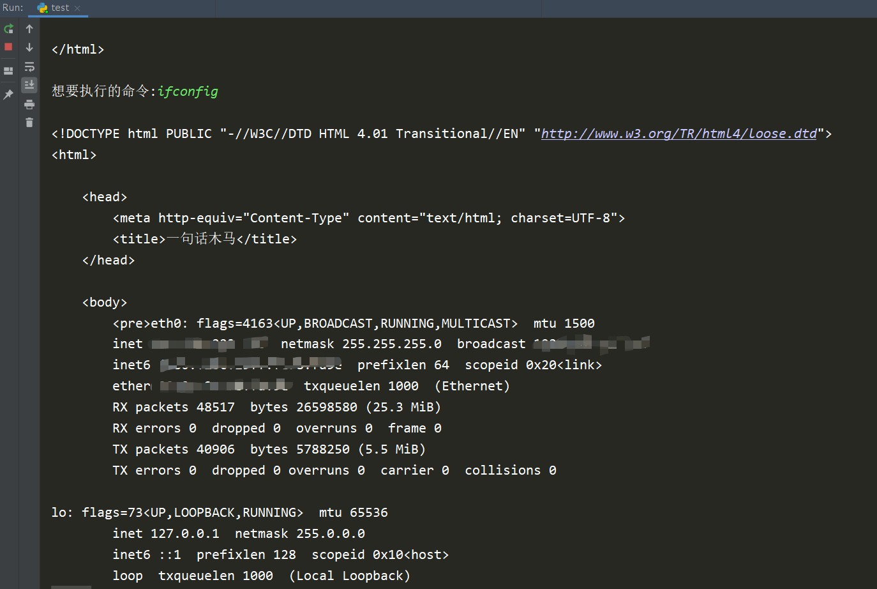Click the opening <html> tag line

74,155
